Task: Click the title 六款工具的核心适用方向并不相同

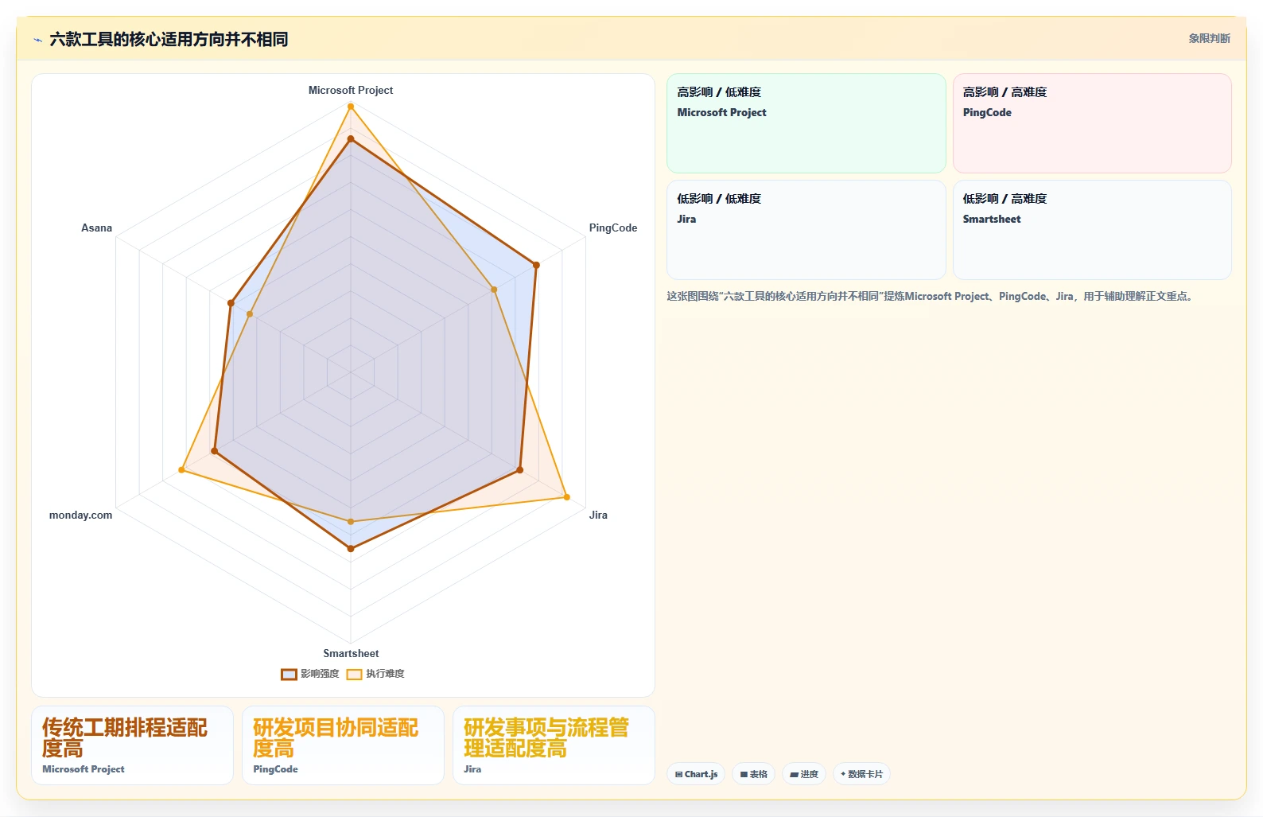Action: tap(169, 39)
